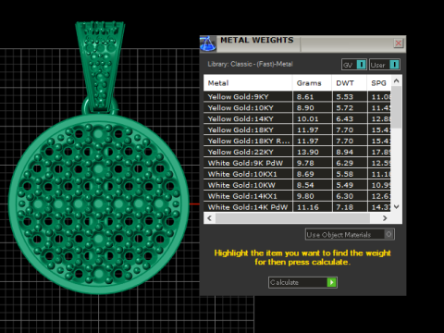Select the pendant bail in the viewport
Image resolution: width=444 pixels, height=333 pixels.
[100, 67]
